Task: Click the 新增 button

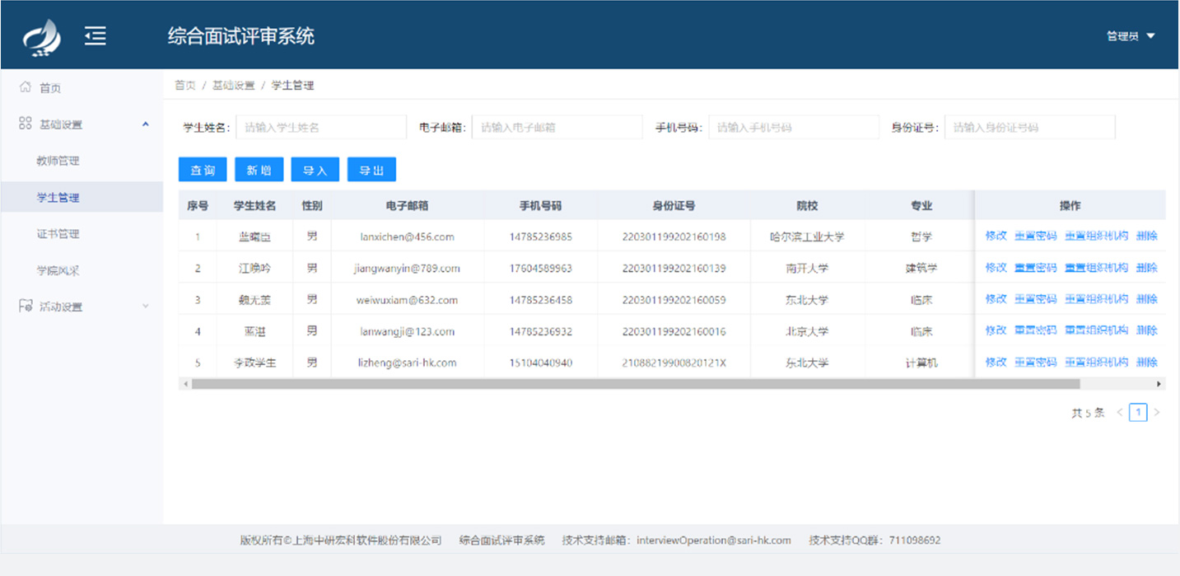Action: click(x=259, y=170)
